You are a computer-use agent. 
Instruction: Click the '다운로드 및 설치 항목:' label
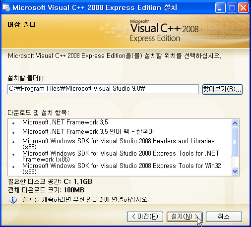(38, 113)
